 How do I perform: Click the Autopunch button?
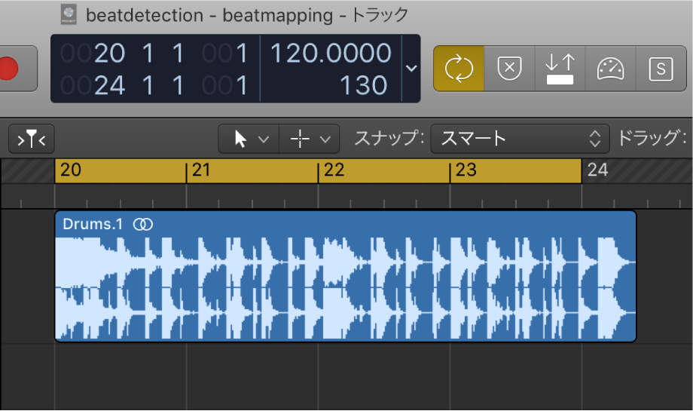click(x=560, y=69)
